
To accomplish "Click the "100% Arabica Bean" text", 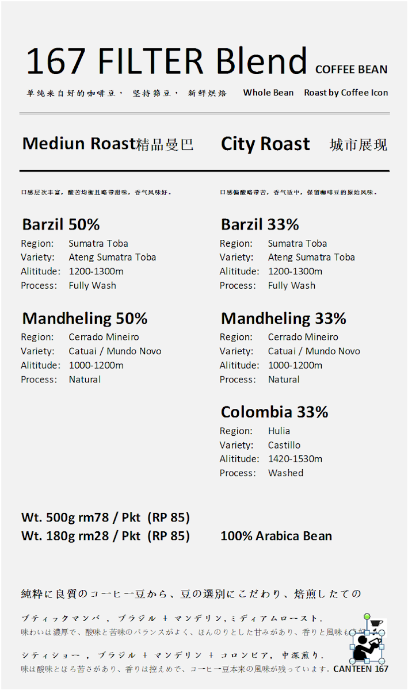I will [x=276, y=536].
